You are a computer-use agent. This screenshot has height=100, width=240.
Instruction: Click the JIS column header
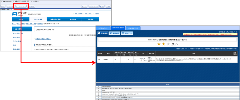143,54
